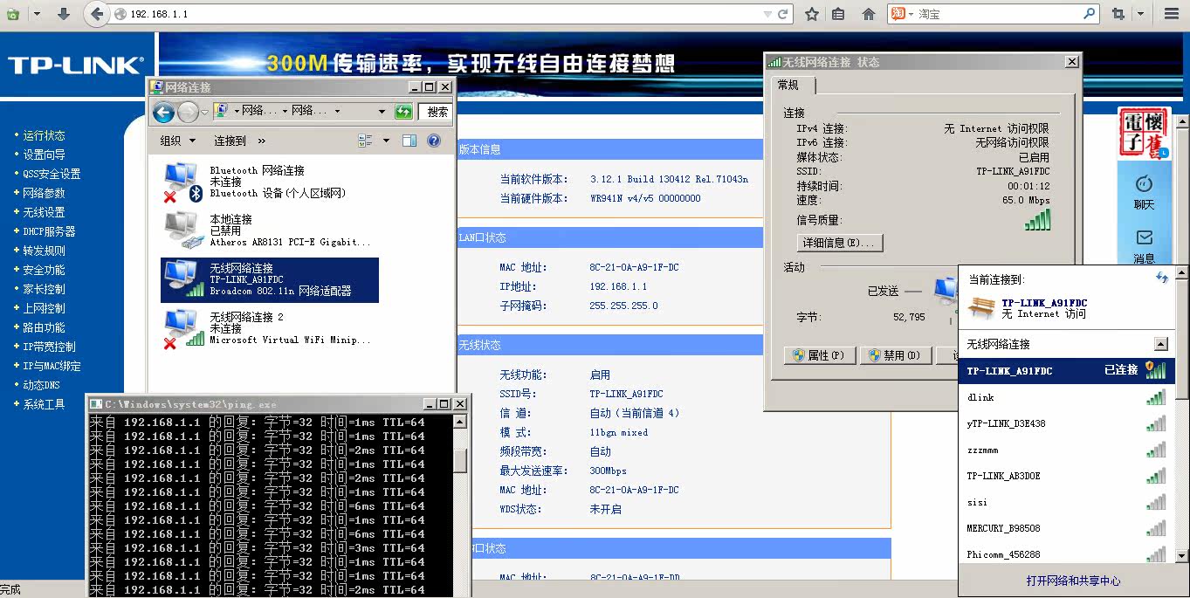Click the search magnifier in Taobao box
1190x598 pixels.
1089,14
